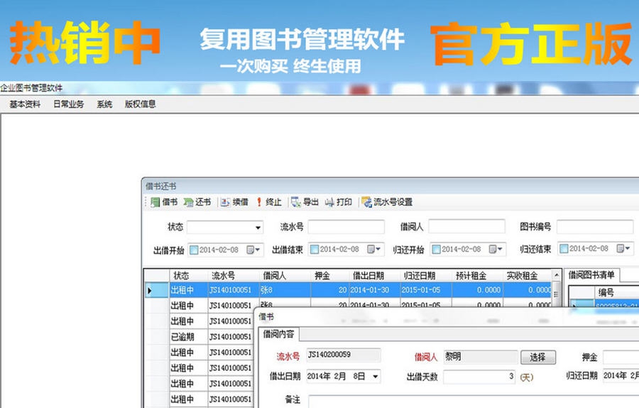The image size is (639, 408).
Task: Click the 终止 (terminate) toolbar icon
Action: point(269,203)
